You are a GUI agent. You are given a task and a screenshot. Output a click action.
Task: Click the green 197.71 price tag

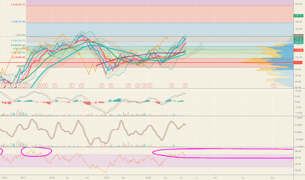point(298,16)
